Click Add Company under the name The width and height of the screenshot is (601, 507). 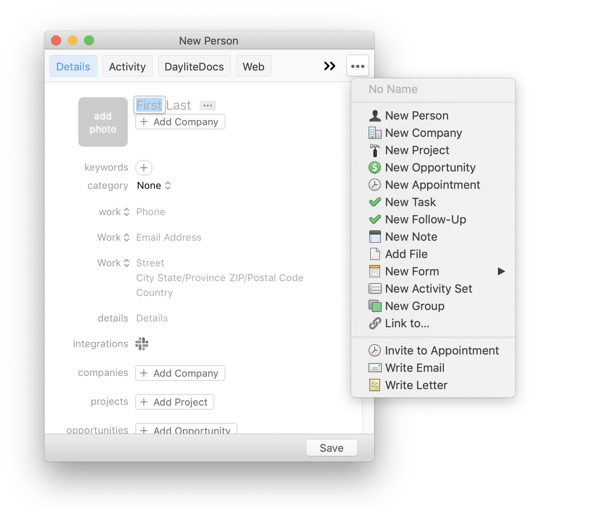click(180, 122)
